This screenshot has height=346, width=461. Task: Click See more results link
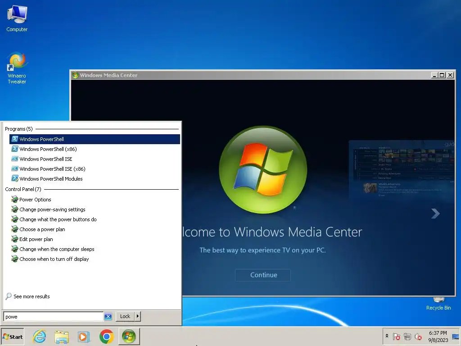click(x=32, y=296)
